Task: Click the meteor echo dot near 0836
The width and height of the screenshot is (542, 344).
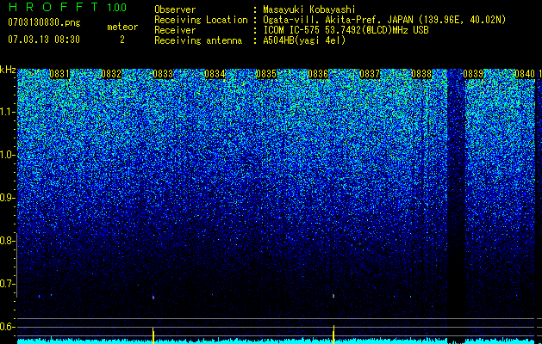Action: click(333, 296)
